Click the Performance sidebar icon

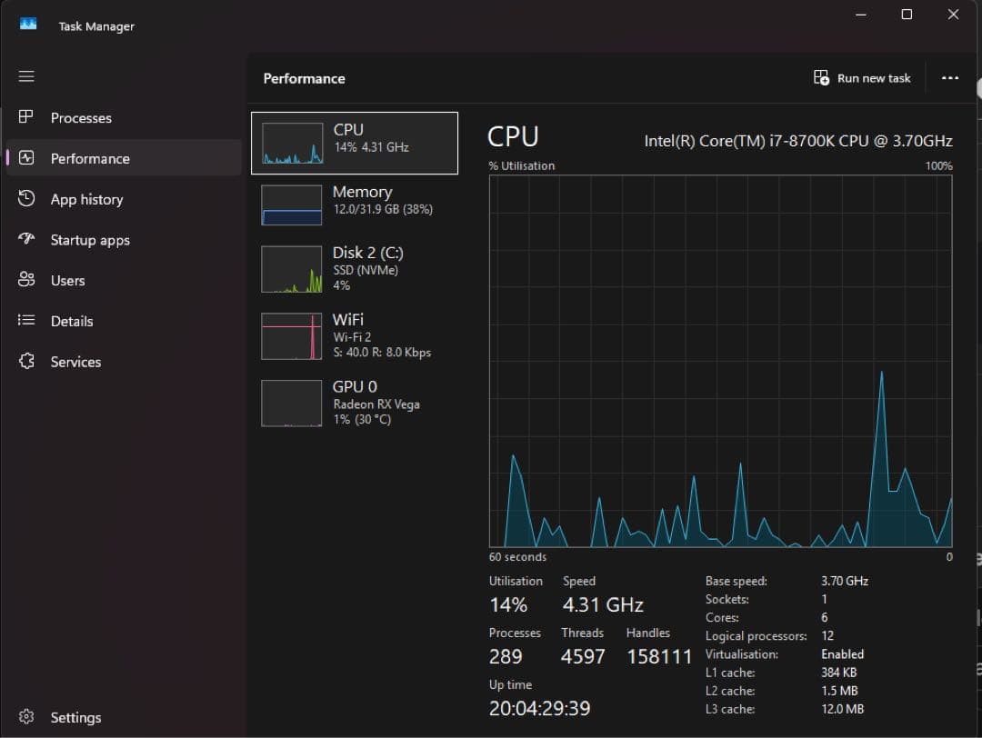(26, 158)
